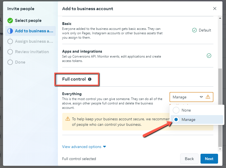Screen dimensions: 226x168
Task: Click the scrollbar up arrow
Action: [x=220, y=18]
